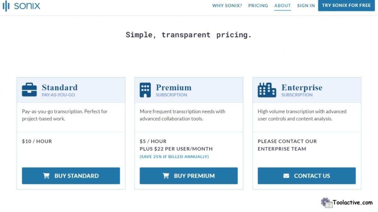
Task: Click the Sonix logo icon
Action: [x=6, y=6]
